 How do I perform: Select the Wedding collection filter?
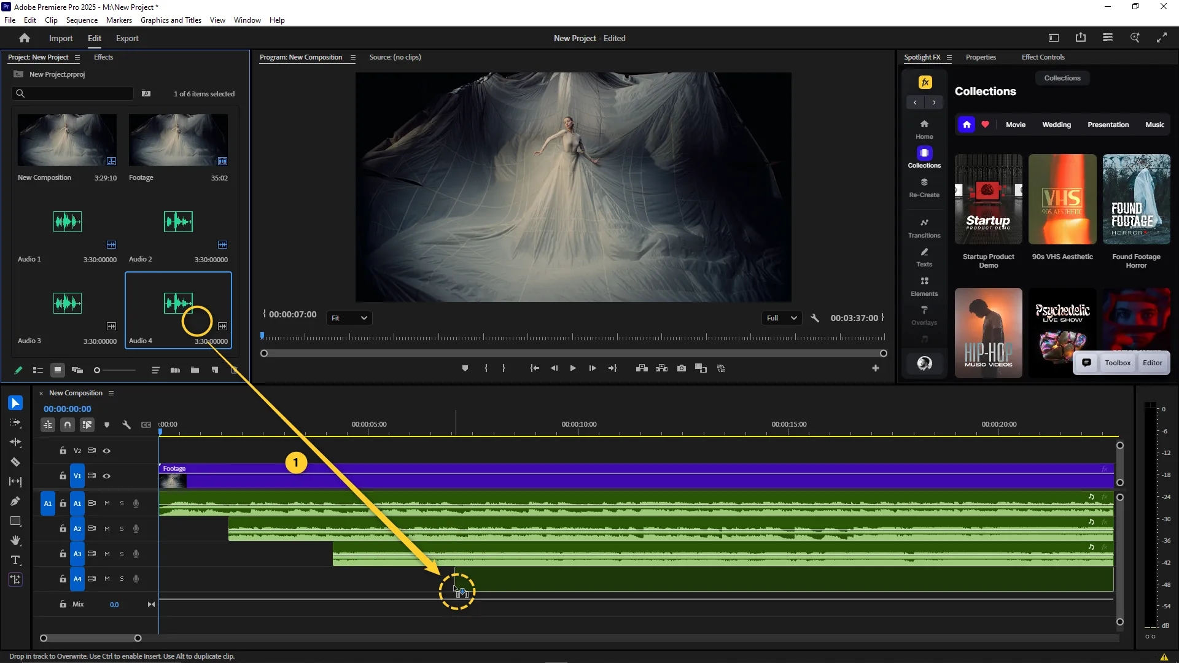click(1056, 125)
